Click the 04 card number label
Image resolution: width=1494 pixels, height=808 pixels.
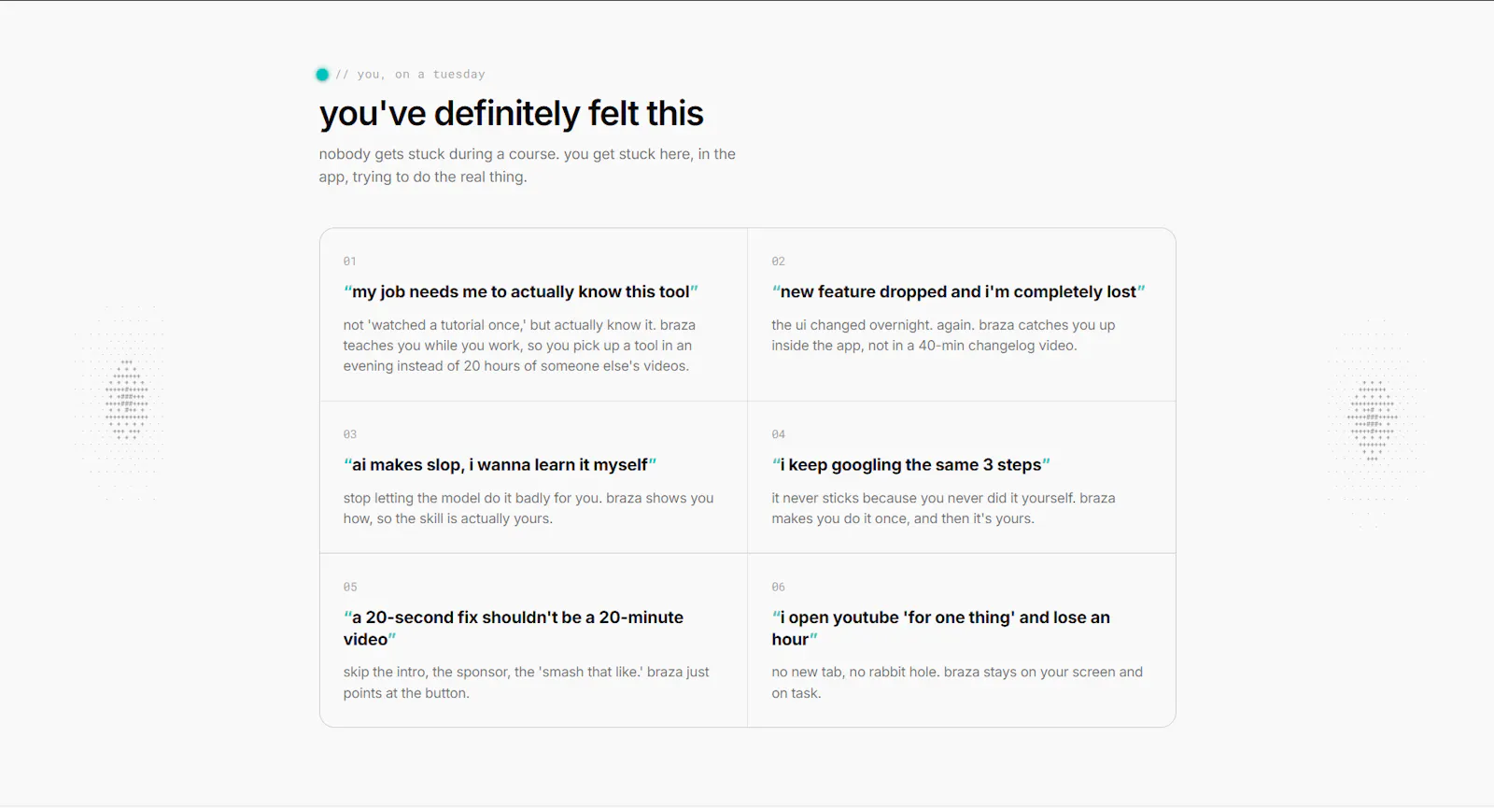pos(778,434)
